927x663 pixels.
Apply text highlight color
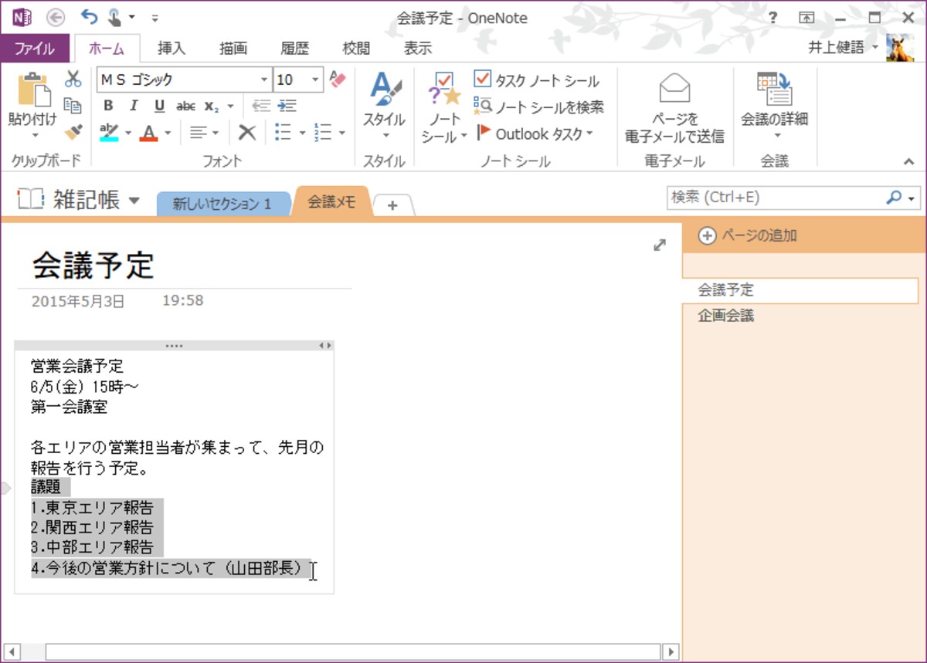109,133
